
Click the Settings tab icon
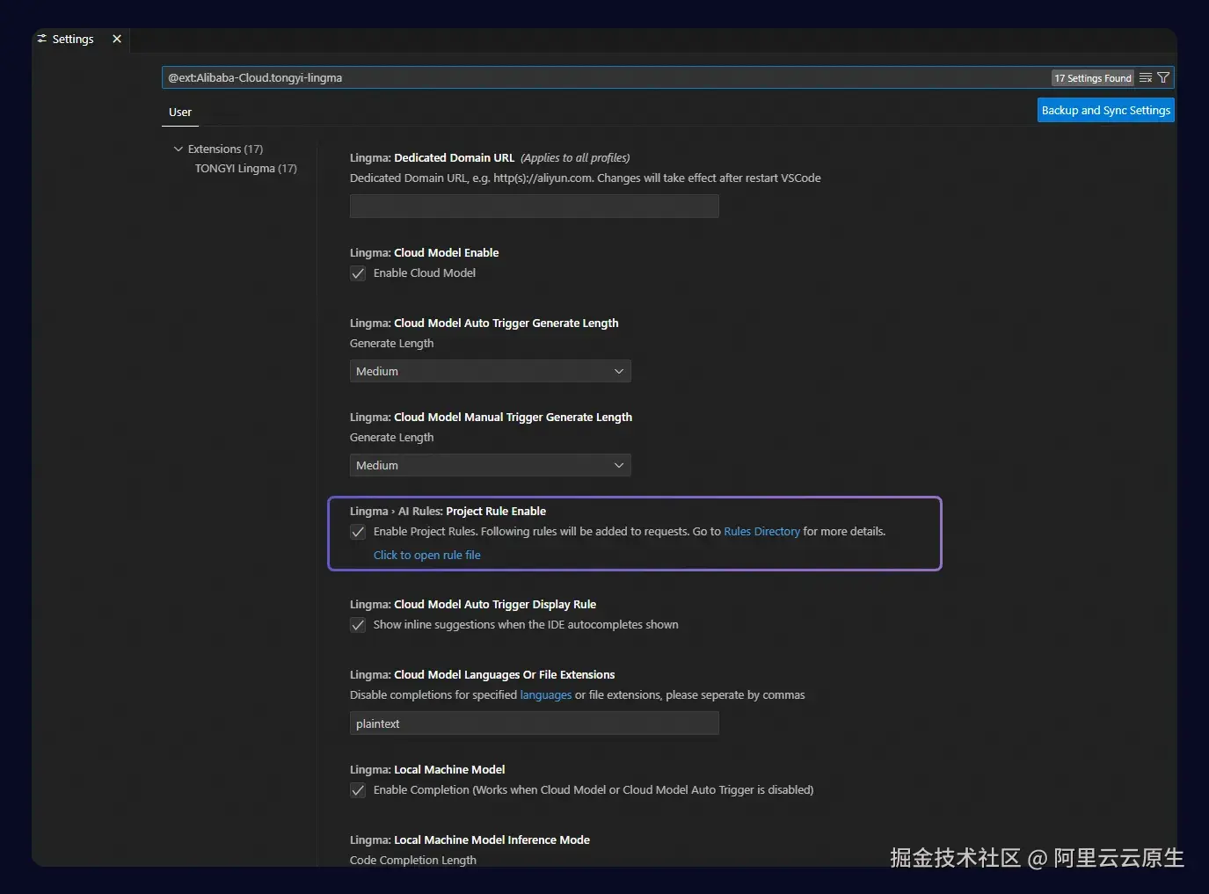tap(42, 39)
